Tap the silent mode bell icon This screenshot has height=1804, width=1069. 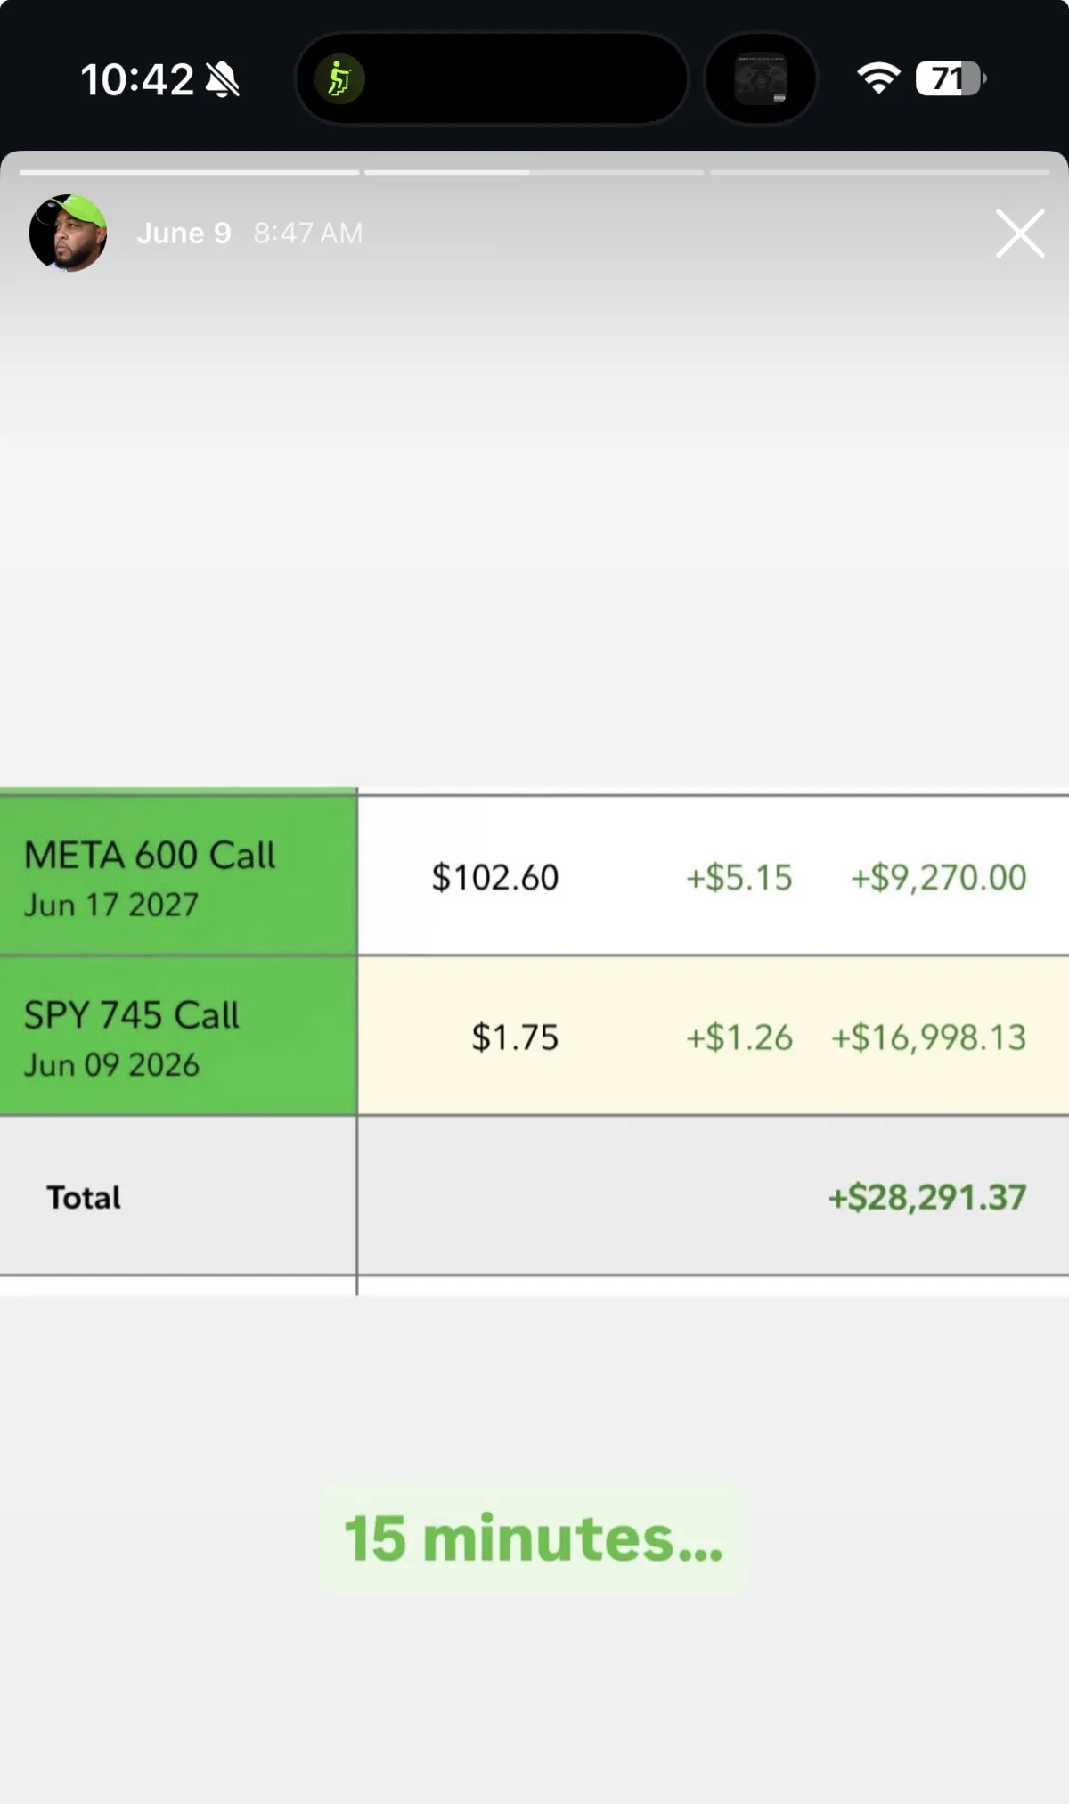(x=223, y=79)
